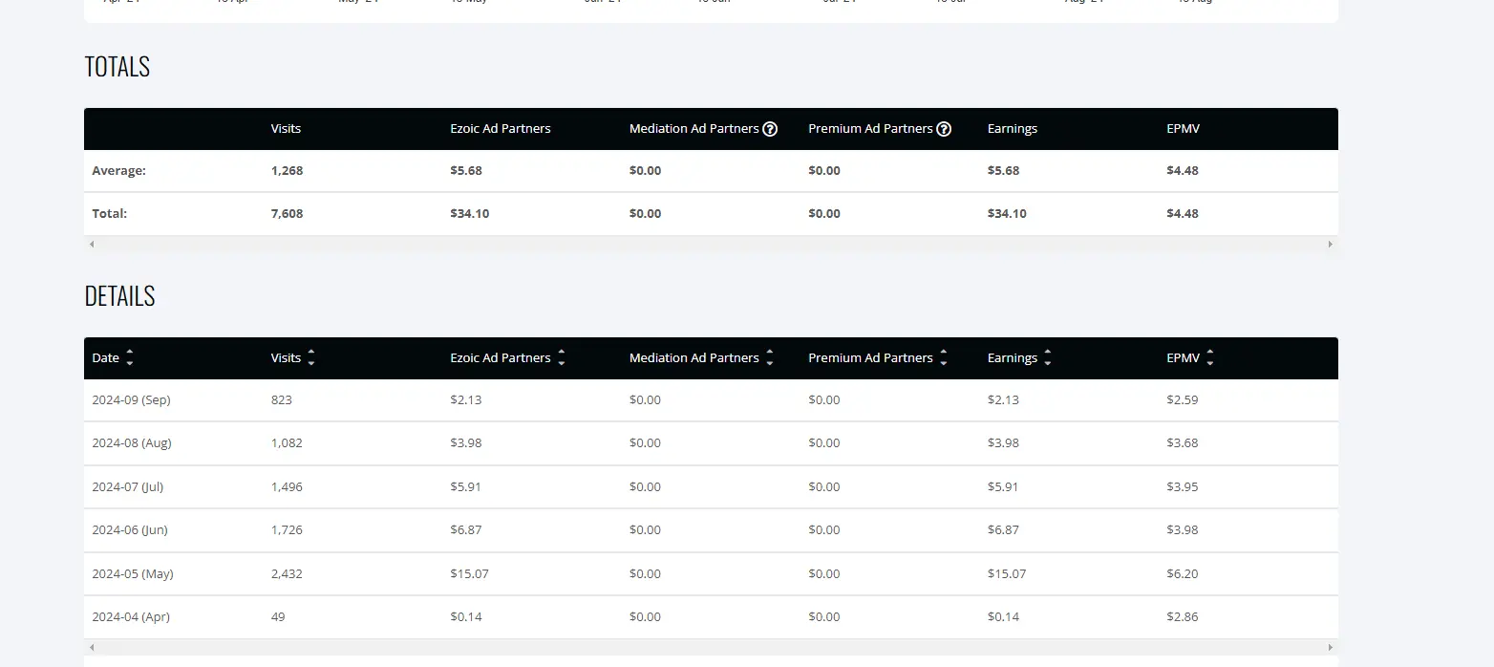The height and width of the screenshot is (667, 1494).
Task: Sort Details table by Visits
Action: (x=311, y=358)
